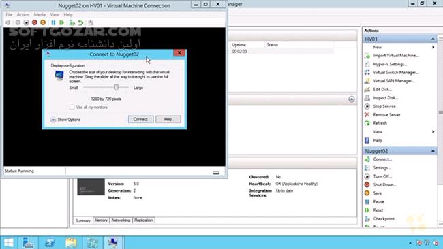Click Refresh in the HV01 actions
Screen dimensions: 443x249
(380, 123)
